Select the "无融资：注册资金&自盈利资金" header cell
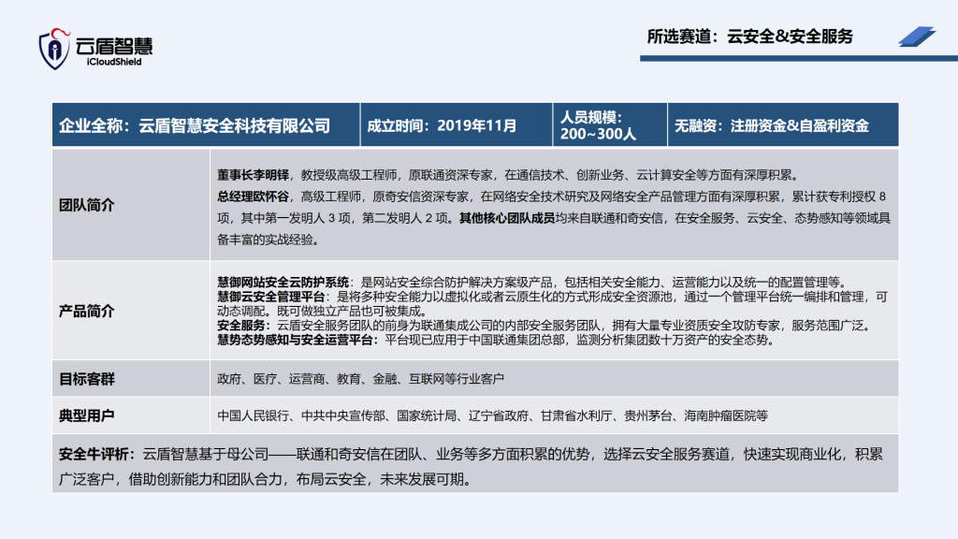The height and width of the screenshot is (539, 958). click(783, 125)
